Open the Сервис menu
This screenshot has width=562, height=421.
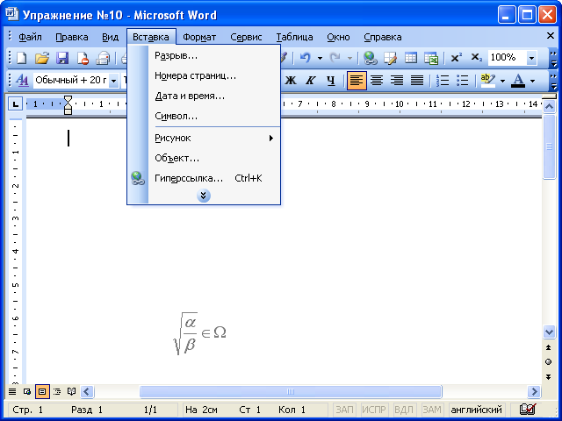tap(246, 37)
